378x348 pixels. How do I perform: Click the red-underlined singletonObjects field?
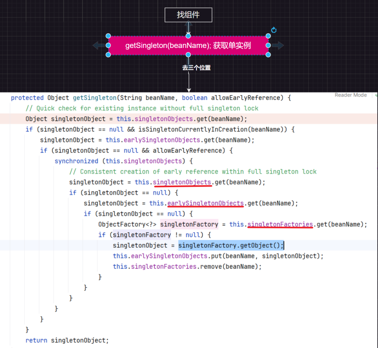point(182,182)
